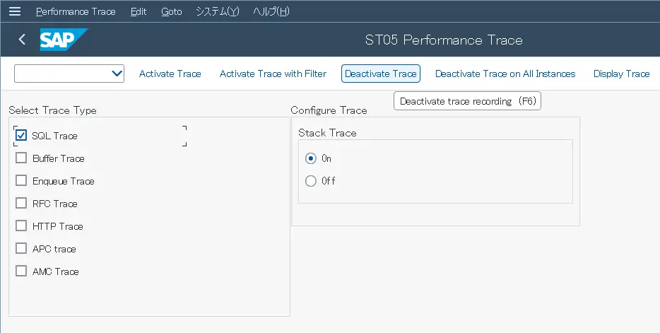This screenshot has width=660, height=333.
Task: Click the SAP logo
Action: click(x=64, y=40)
